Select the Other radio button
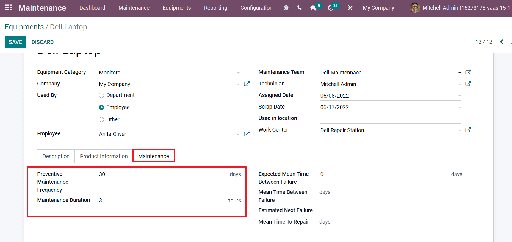Screen dimensions: 512x242 click(101, 119)
